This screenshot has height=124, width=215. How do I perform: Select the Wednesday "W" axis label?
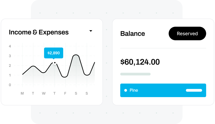coord(44,94)
